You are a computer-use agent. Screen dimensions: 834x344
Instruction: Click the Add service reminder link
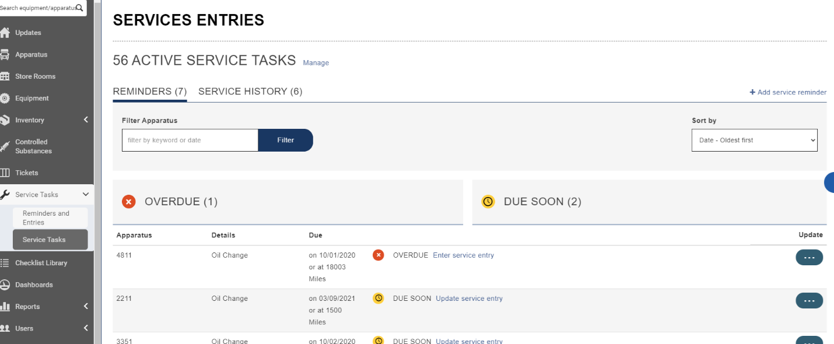[788, 92]
